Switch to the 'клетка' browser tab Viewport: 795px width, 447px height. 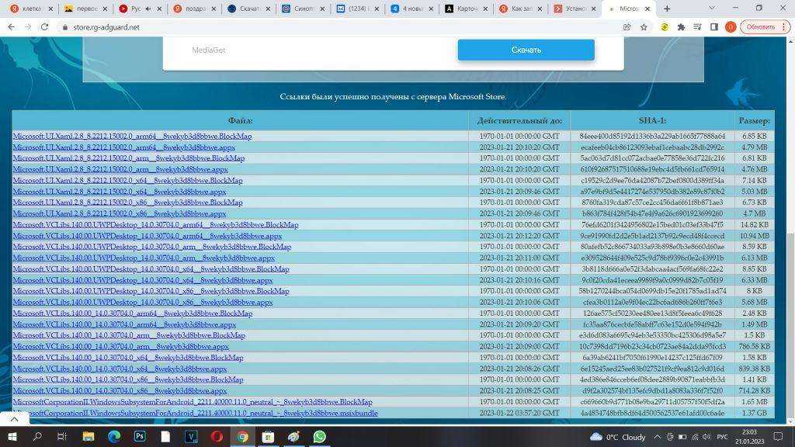click(x=27, y=9)
